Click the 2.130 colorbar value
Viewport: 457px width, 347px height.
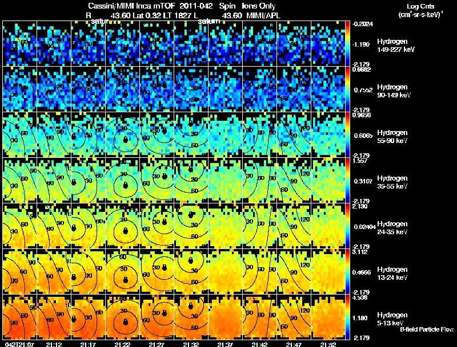(360, 207)
